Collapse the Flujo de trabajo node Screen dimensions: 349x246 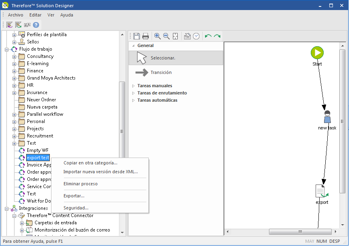click(x=6, y=49)
